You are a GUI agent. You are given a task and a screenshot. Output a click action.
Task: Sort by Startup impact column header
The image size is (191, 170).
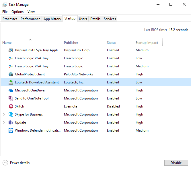point(147,43)
